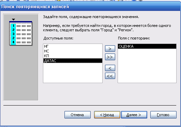Click the Доступные поля label
181x127 pixels.
click(58, 38)
